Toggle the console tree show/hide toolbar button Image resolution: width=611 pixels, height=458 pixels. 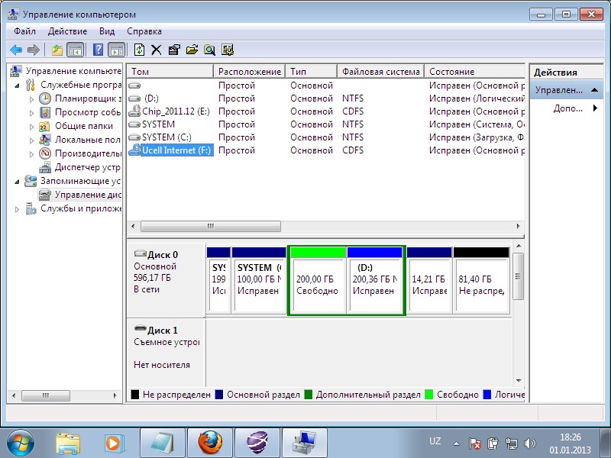coord(75,50)
